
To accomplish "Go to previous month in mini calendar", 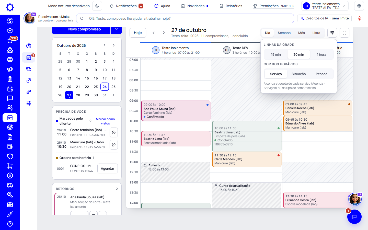I will (105, 45).
